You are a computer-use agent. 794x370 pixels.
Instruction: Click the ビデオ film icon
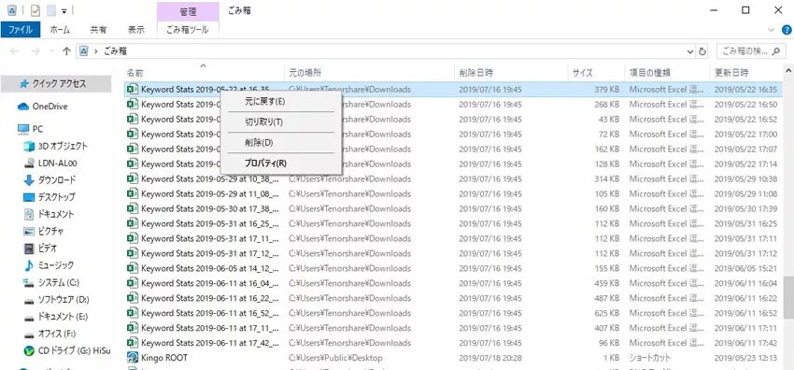pyautogui.click(x=29, y=249)
